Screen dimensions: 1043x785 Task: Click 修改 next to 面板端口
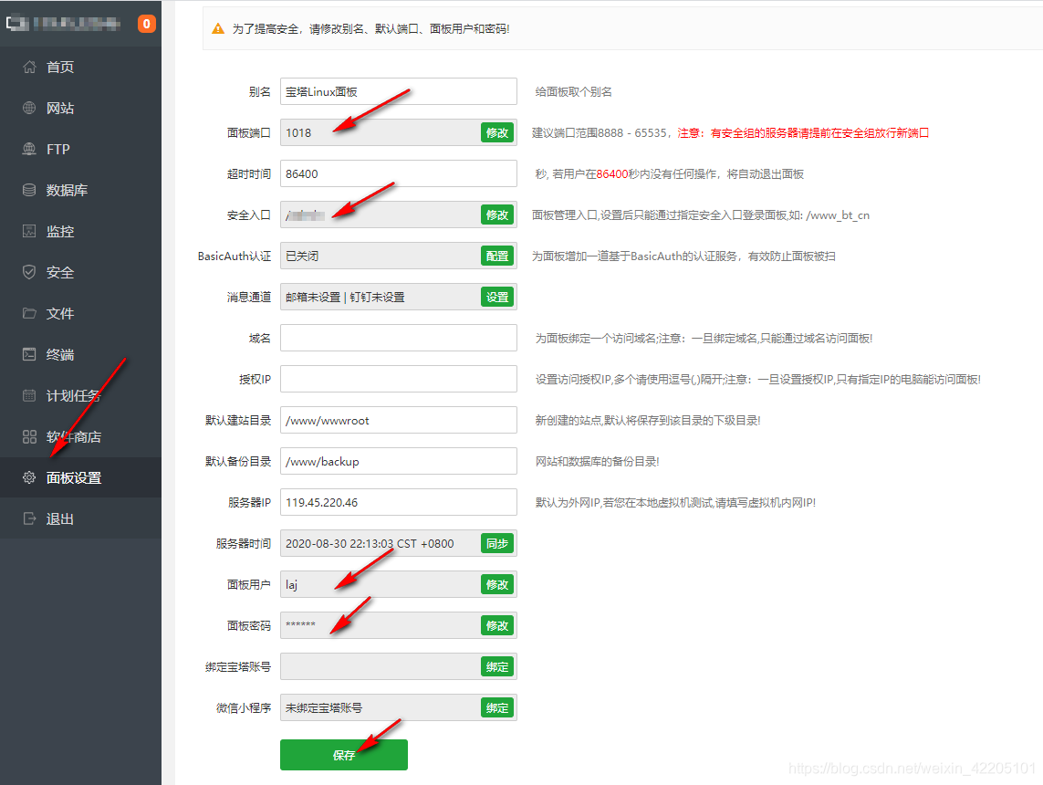(x=496, y=132)
